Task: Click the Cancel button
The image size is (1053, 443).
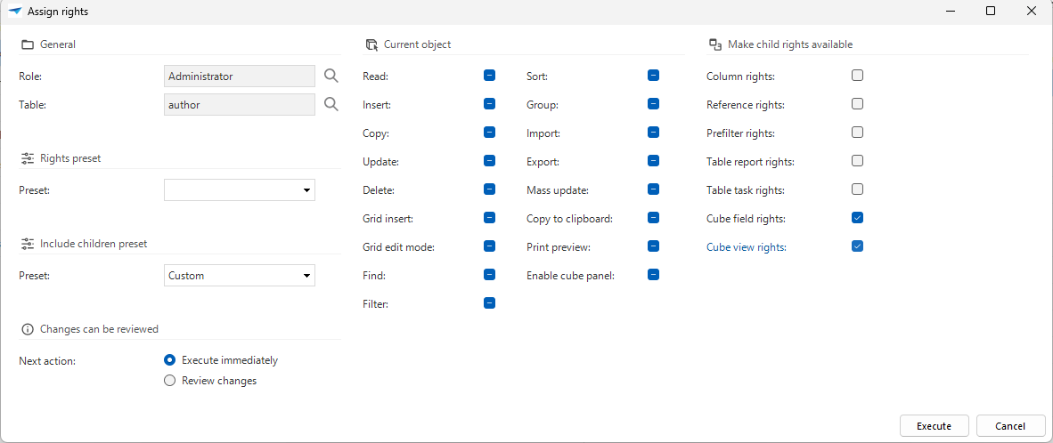Action: pos(1010,426)
